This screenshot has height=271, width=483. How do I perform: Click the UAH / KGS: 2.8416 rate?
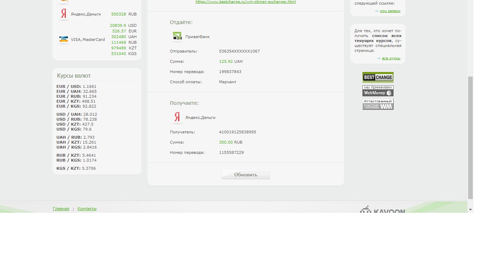click(x=77, y=147)
